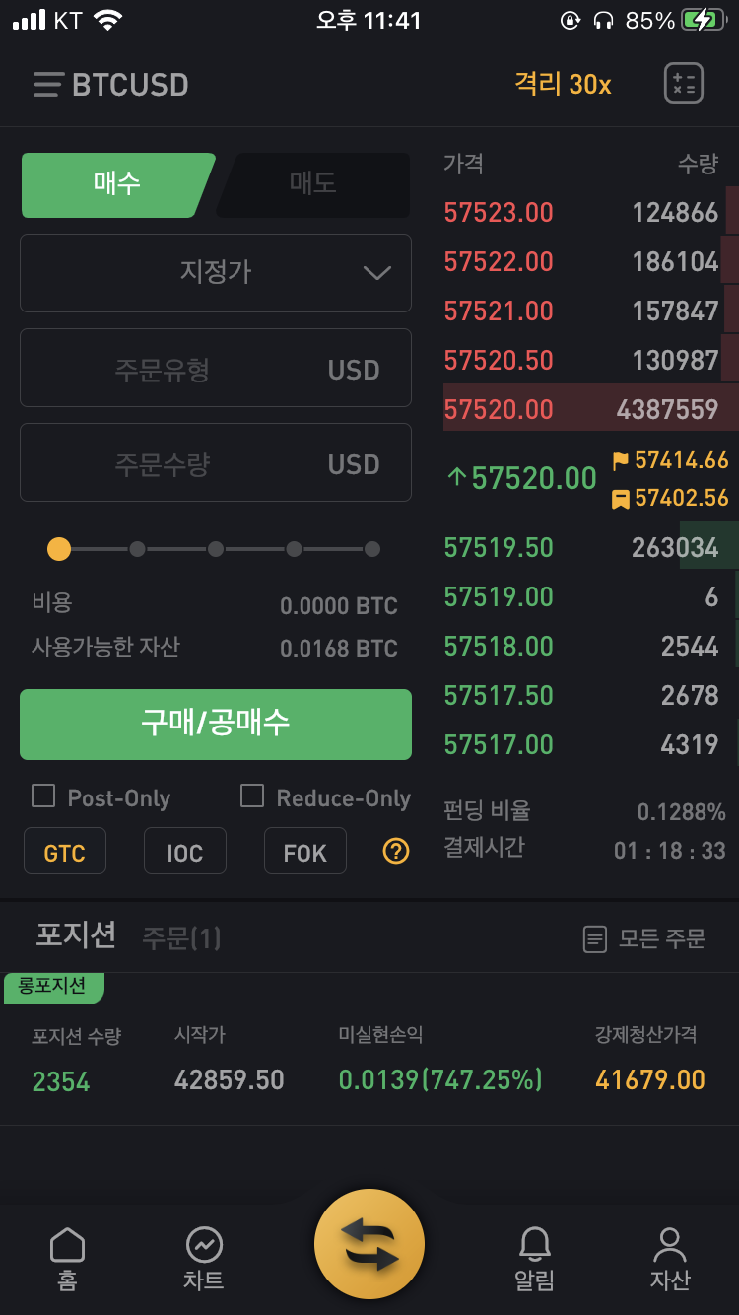Viewport: 739px width, 1315px height.
Task: Open 알림 notifications bell icon
Action: 535,1246
